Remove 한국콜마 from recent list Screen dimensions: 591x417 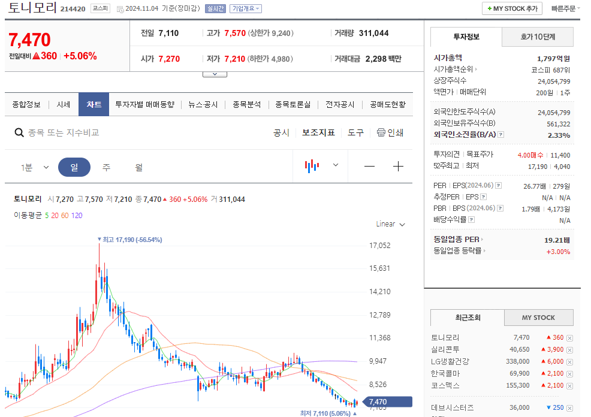tap(569, 374)
